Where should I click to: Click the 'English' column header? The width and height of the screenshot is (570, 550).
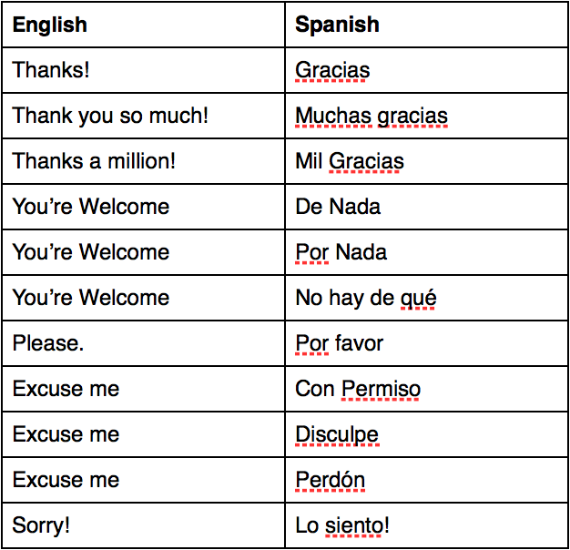pyautogui.click(x=50, y=25)
